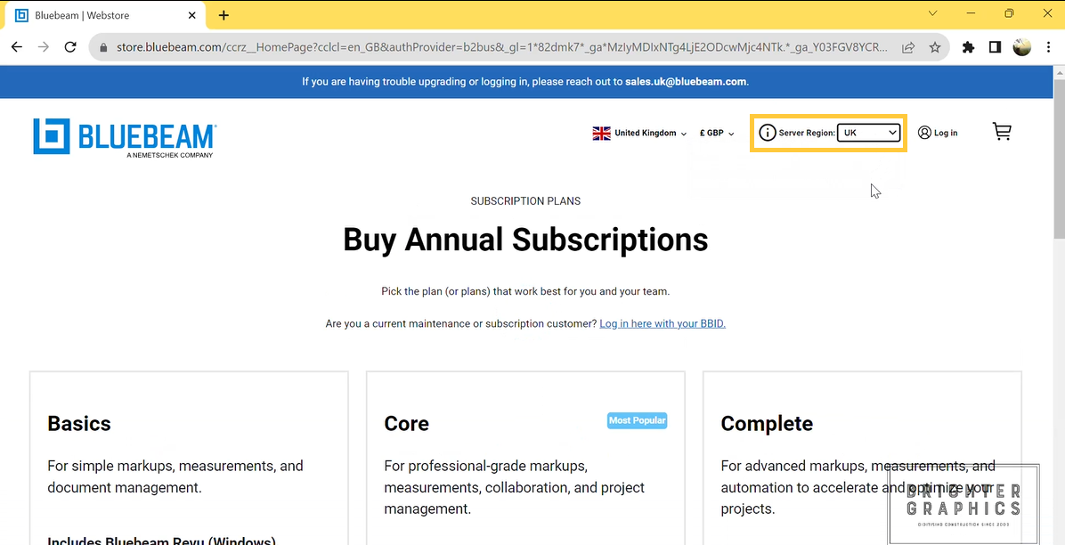Click the browser back arrow

pos(17,47)
